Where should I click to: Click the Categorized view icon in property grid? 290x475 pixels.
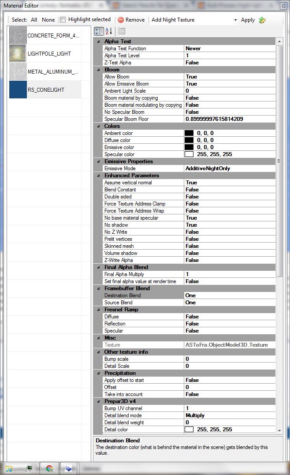99,31
